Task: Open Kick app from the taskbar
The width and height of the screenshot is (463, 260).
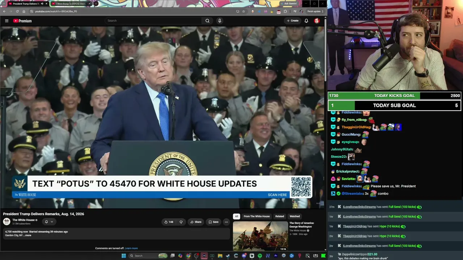Action: point(323,256)
